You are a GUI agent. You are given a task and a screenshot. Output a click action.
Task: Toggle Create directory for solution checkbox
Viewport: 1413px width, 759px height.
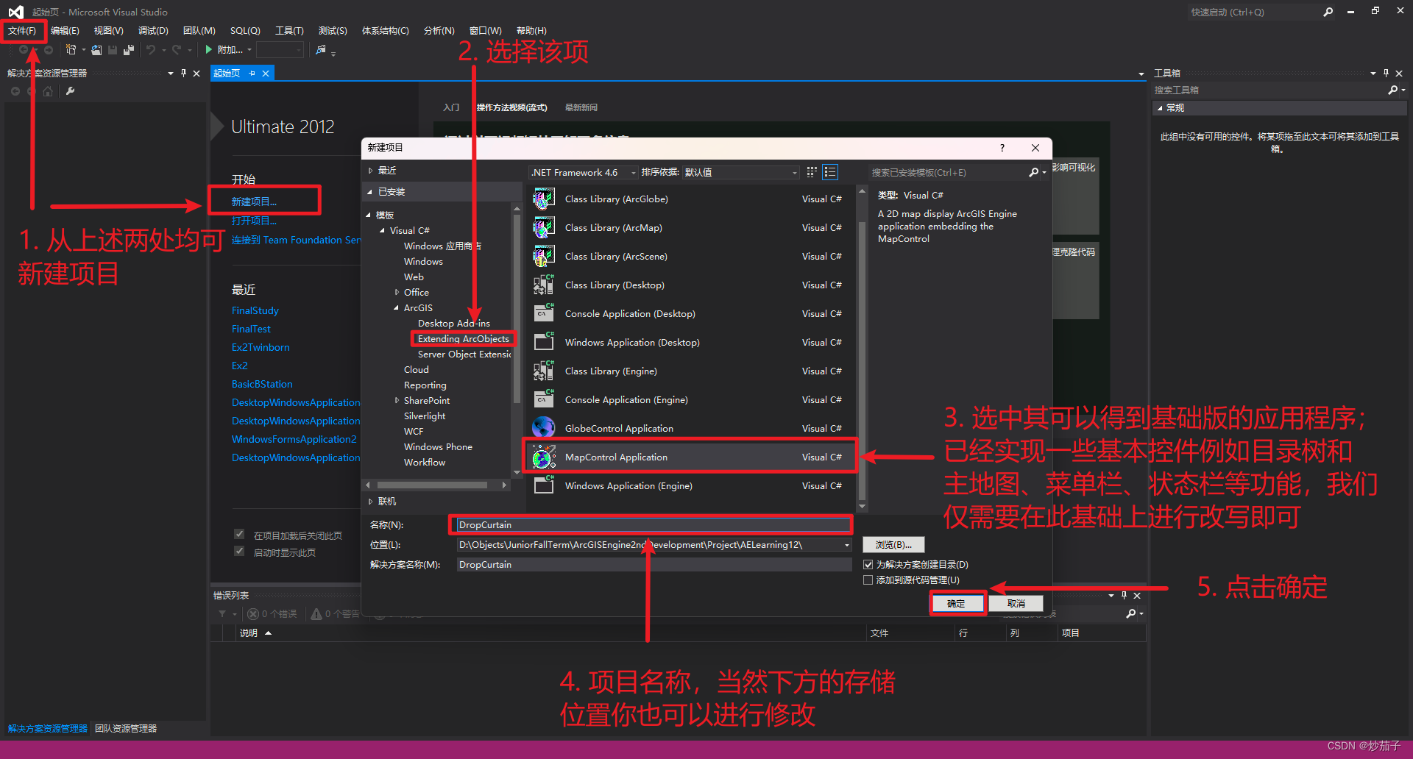coord(868,565)
